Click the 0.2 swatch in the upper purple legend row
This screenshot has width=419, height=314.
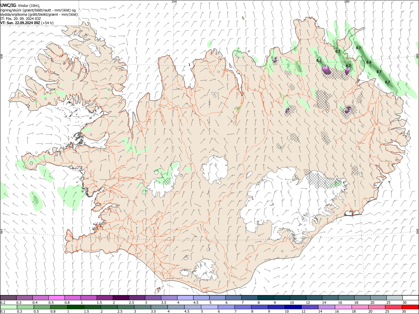tap(9, 298)
